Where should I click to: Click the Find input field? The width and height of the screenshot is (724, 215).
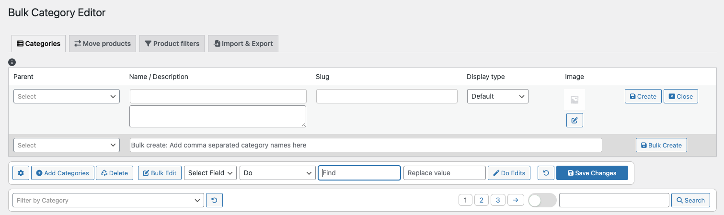coord(359,173)
